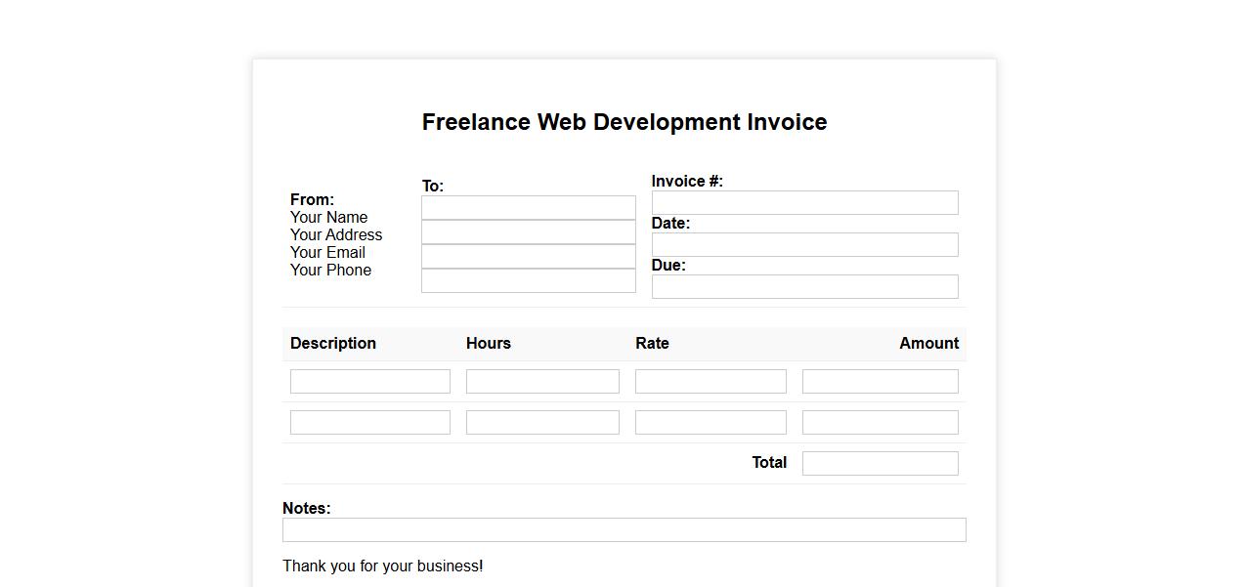Click the first row Description field
Screen dimensions: 1249x587
coord(369,381)
